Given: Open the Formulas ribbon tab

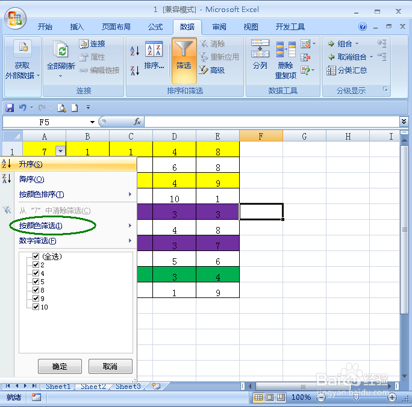Looking at the screenshot, I should [x=155, y=26].
